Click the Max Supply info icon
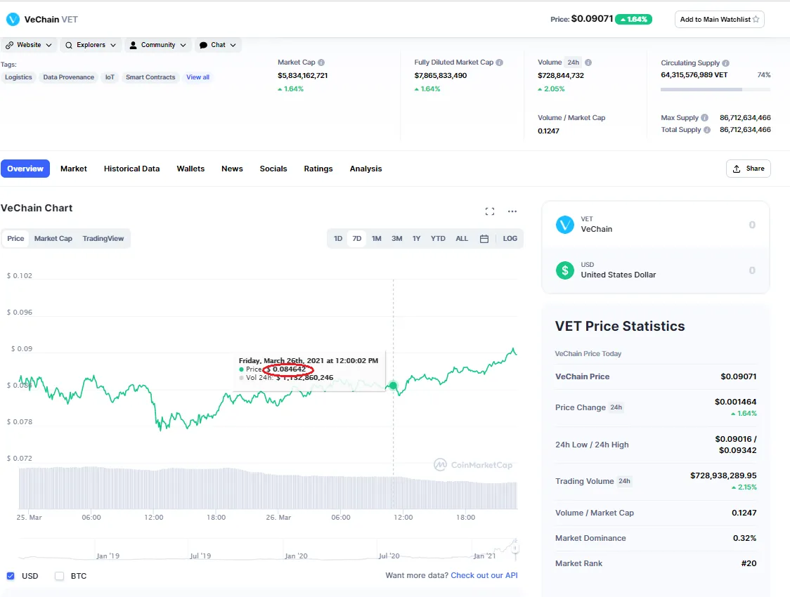The height and width of the screenshot is (597, 790). click(x=704, y=118)
